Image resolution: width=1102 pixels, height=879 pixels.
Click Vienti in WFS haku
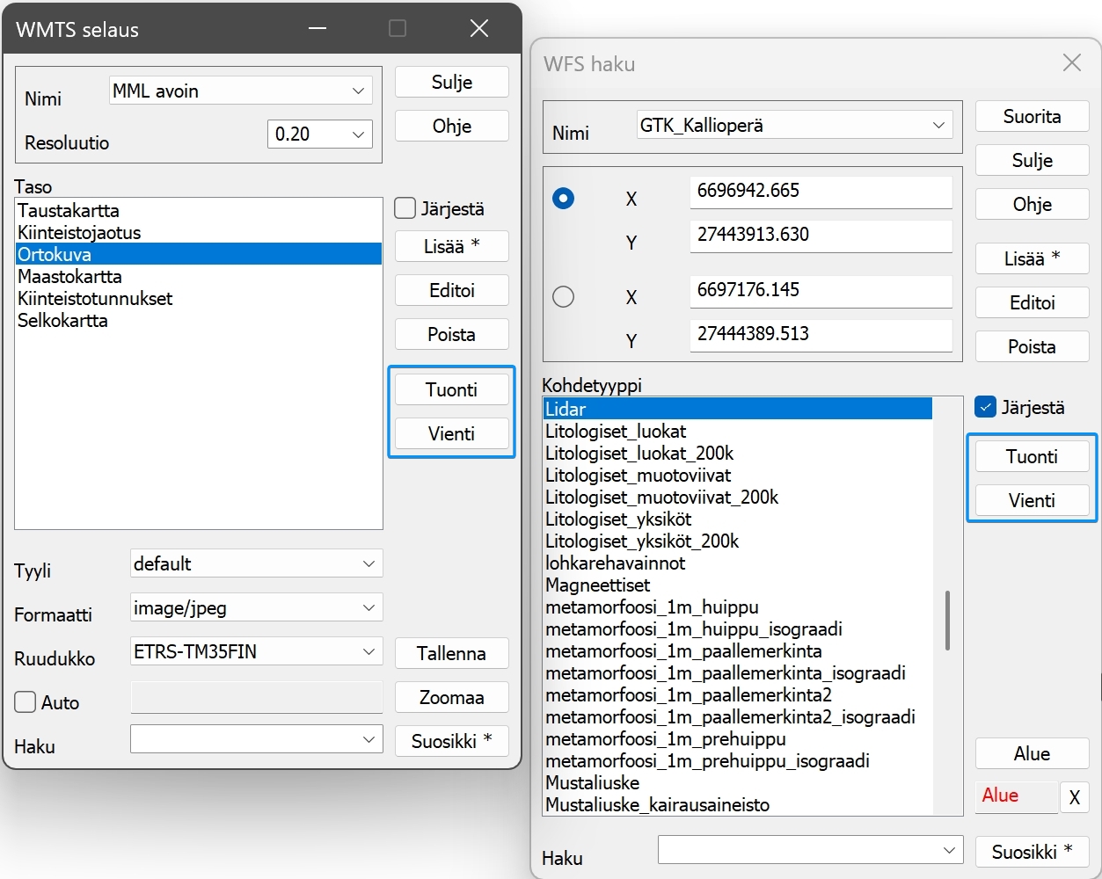click(1033, 500)
